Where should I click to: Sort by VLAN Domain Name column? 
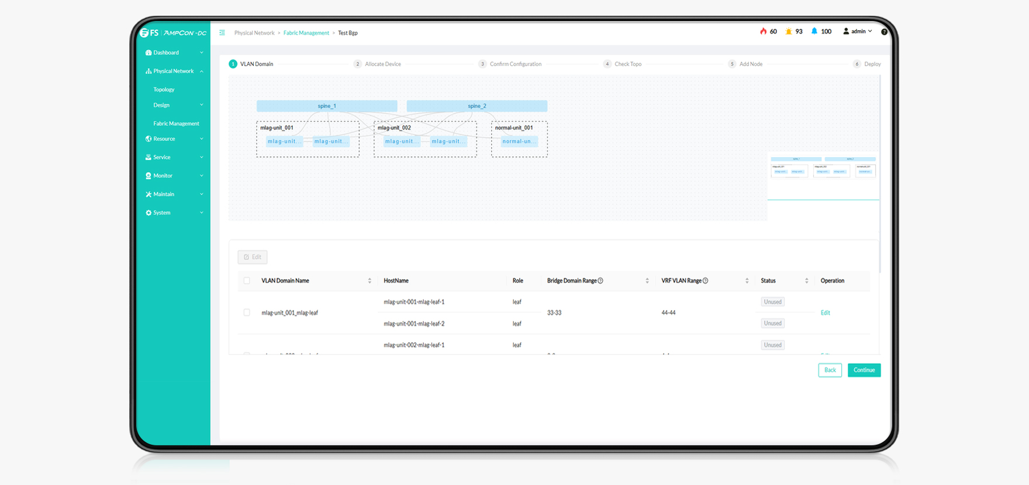tap(370, 281)
